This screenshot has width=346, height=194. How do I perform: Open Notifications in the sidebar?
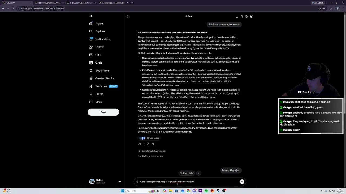100,39
